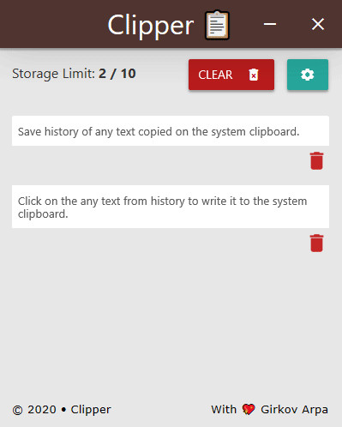Close the Clipper window
The width and height of the screenshot is (342, 427).
(x=318, y=24)
